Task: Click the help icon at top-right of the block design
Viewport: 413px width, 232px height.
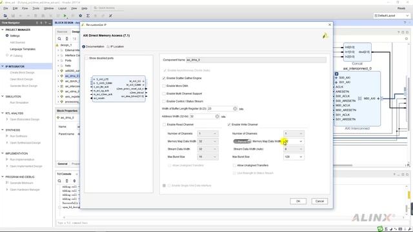Action: [405, 23]
